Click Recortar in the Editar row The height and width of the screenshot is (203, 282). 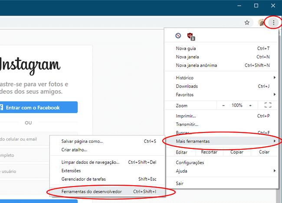pos(209,152)
